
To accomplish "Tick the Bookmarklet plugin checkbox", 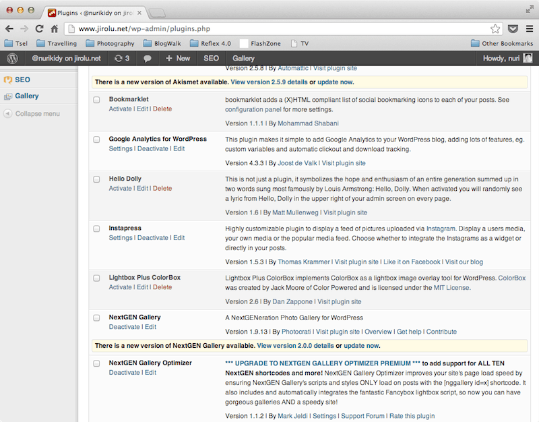I will pyautogui.click(x=98, y=100).
